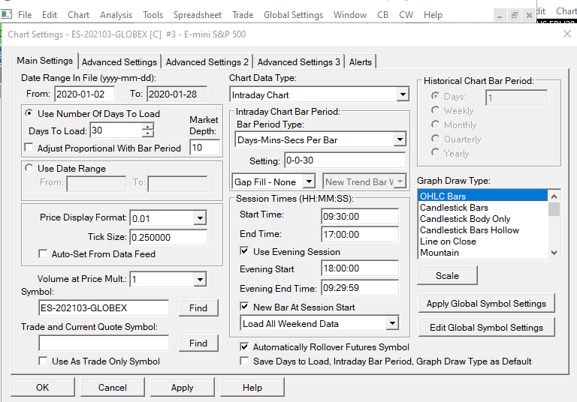
Task: Open the New Trend Bar dropdown
Action: click(400, 181)
